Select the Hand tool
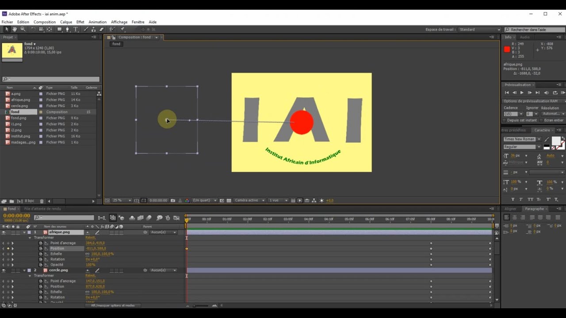This screenshot has height=318, width=566. 15,29
